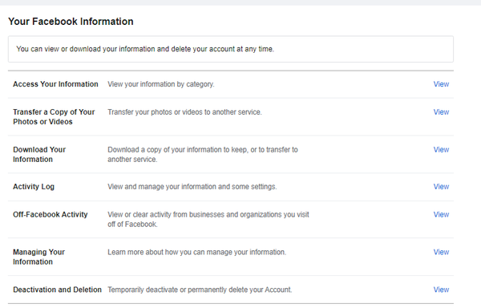481x308 pixels.
Task: Click 'Learn more about how you can manage' text
Action: 196,252
